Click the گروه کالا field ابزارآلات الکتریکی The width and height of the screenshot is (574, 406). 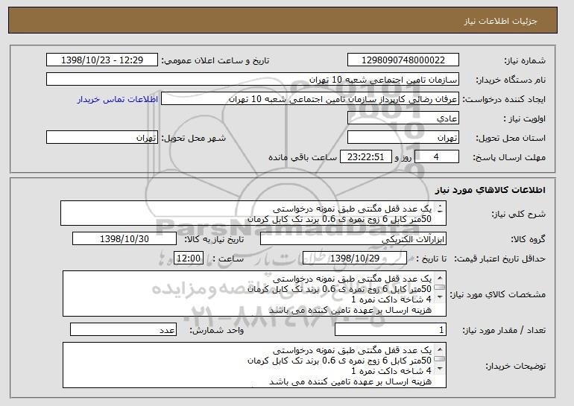point(353,239)
